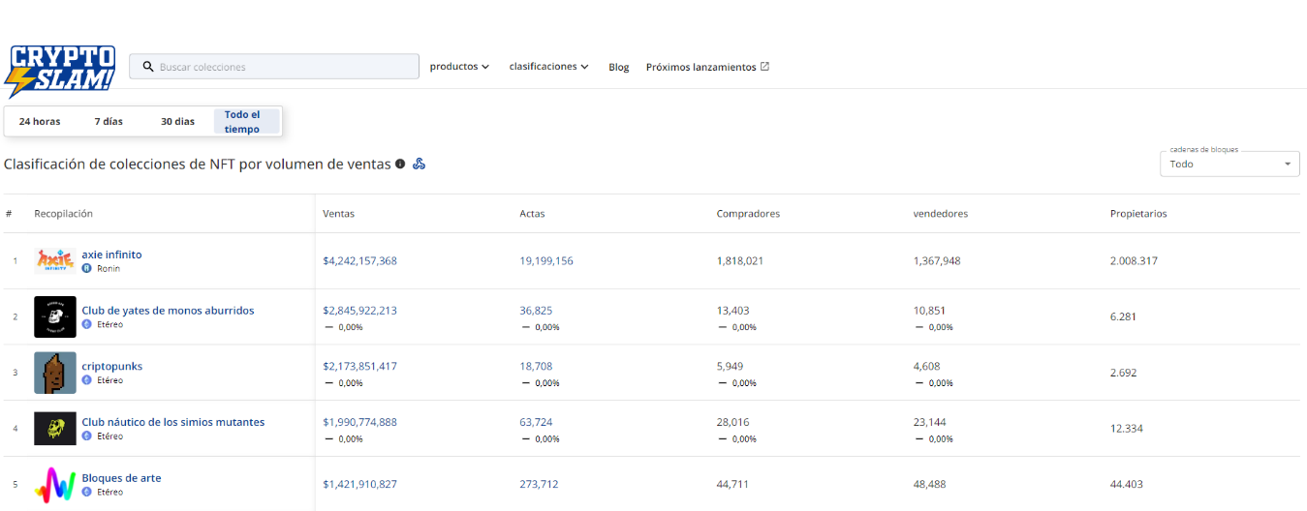Click sellers value 1,367,948
This screenshot has width=1307, height=511.
point(937,260)
